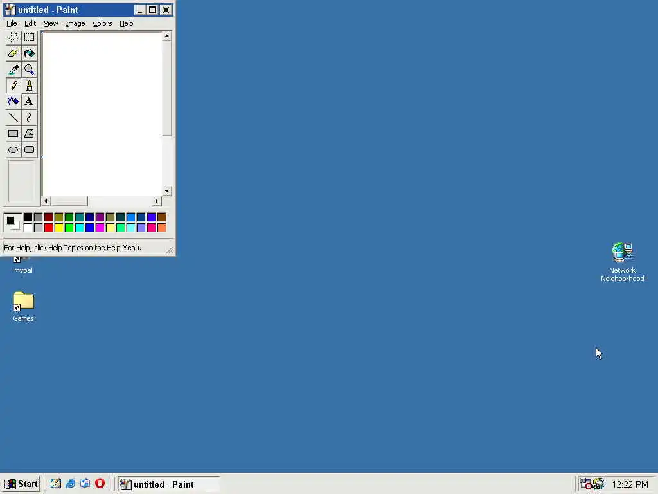This screenshot has width=658, height=494.
Task: Open the View menu
Action: pos(51,23)
